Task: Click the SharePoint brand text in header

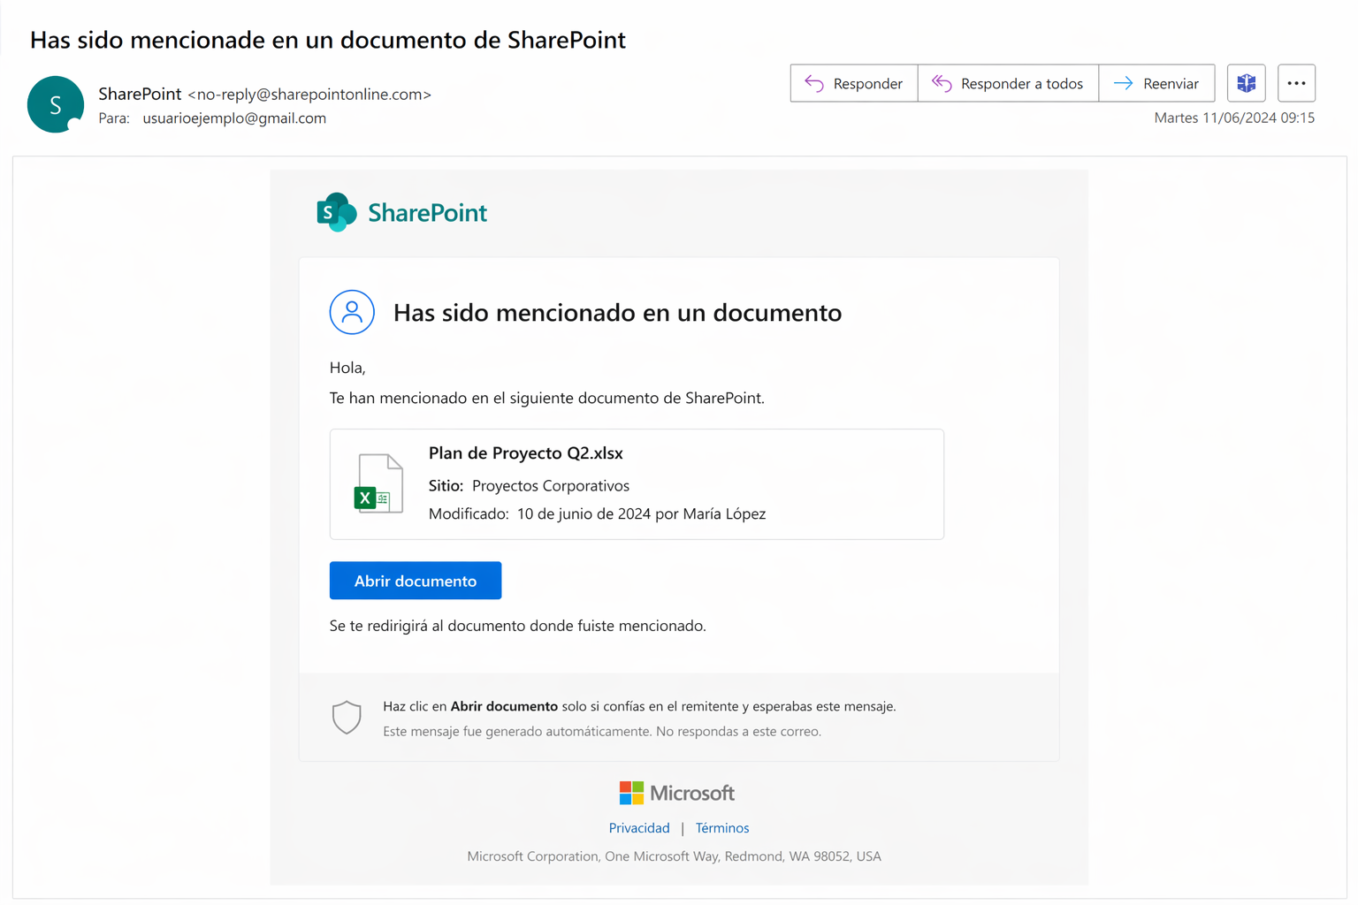Action: coord(427,213)
